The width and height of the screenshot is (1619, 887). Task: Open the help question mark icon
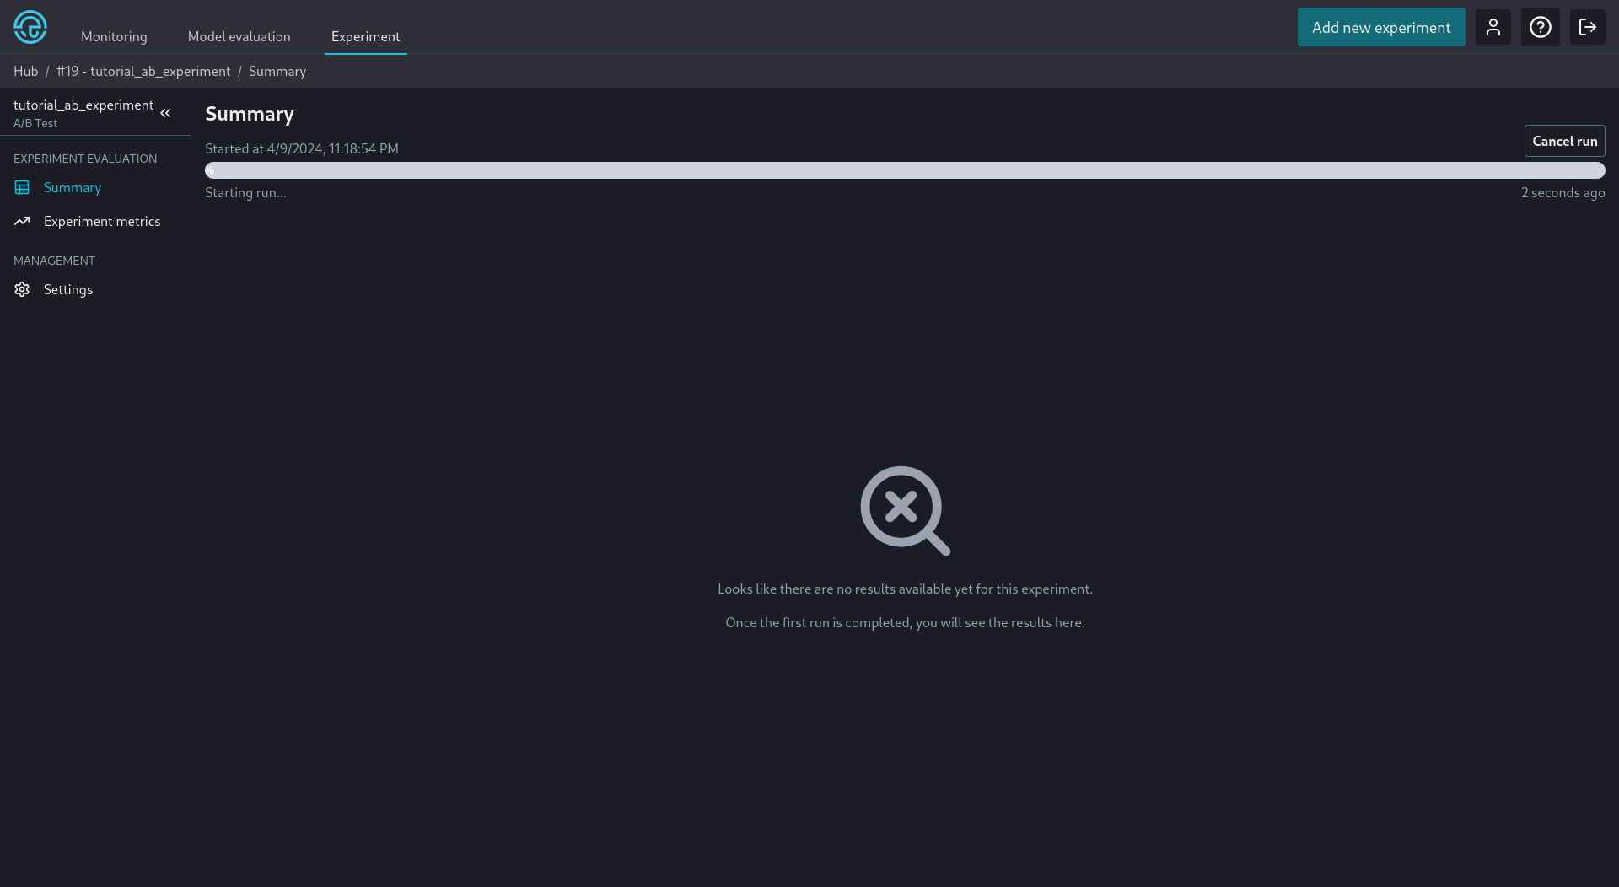click(1540, 27)
